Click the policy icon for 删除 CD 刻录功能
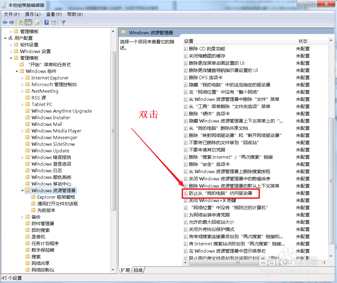 point(186,49)
